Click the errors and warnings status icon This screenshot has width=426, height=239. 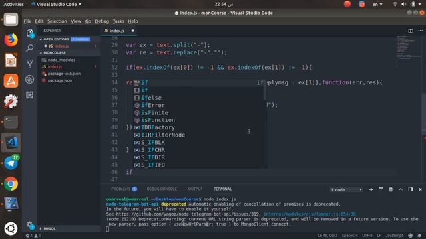tap(33, 236)
